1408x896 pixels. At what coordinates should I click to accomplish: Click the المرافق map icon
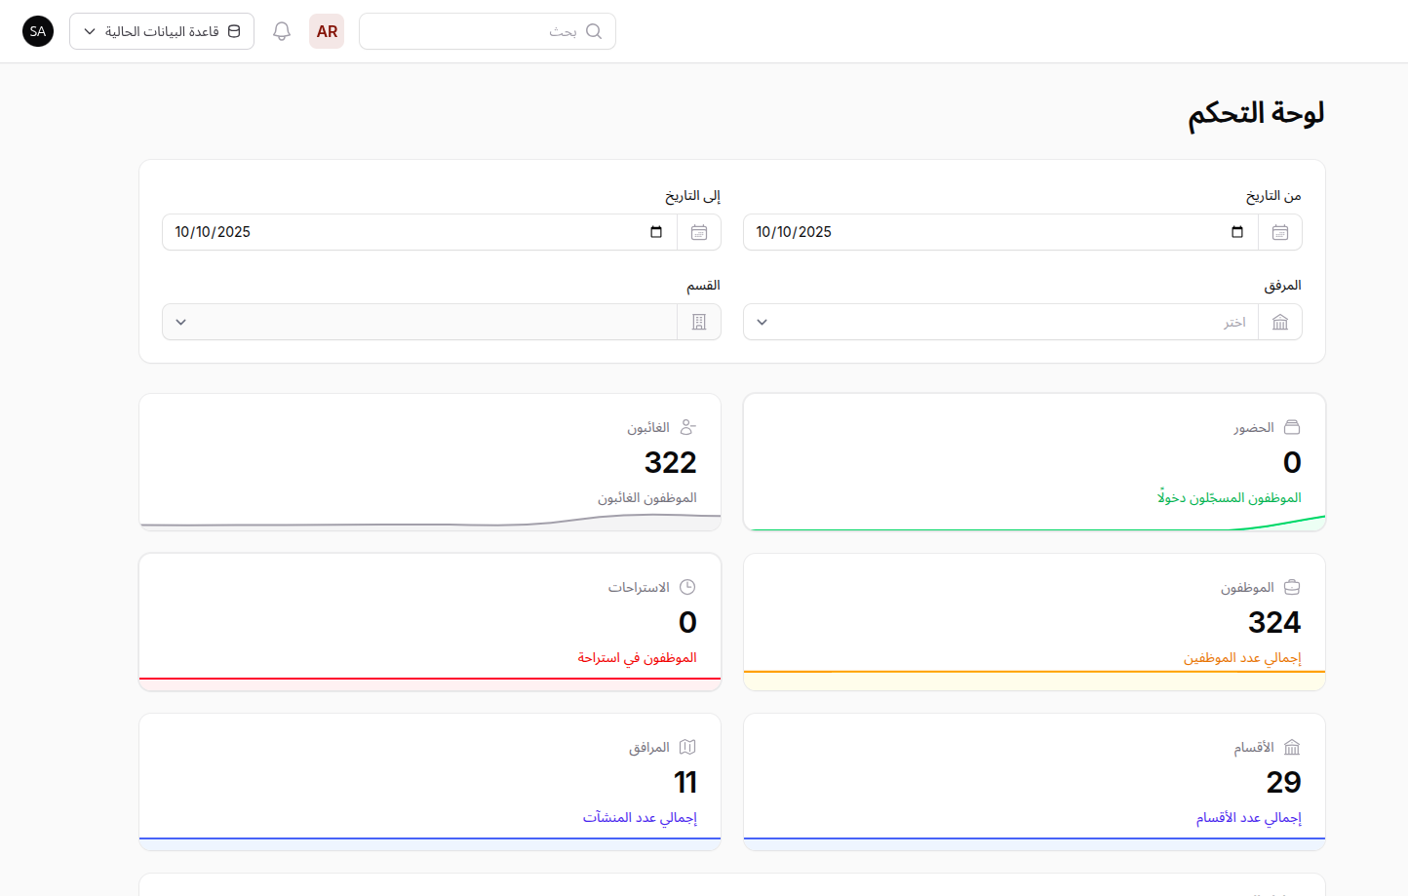687,747
